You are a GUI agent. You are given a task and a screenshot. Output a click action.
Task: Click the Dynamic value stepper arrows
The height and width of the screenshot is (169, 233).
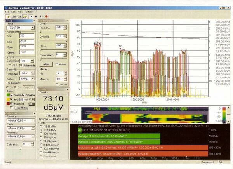[65, 36]
